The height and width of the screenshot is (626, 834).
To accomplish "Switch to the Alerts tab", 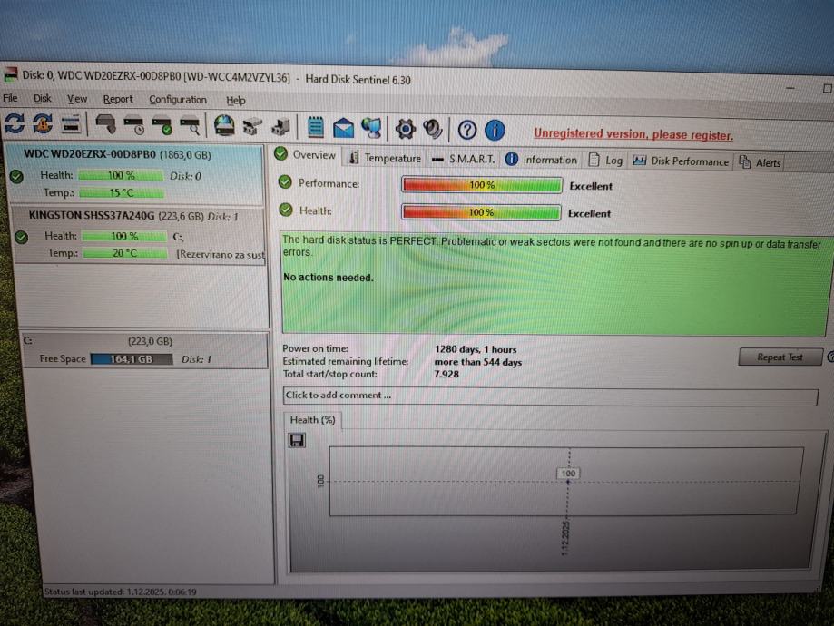I will [760, 162].
